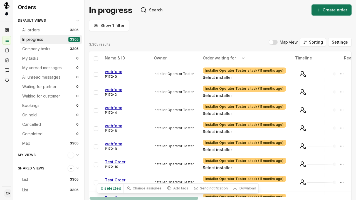
Task: Check the box for order P172-8
Action: [x=96, y=147]
